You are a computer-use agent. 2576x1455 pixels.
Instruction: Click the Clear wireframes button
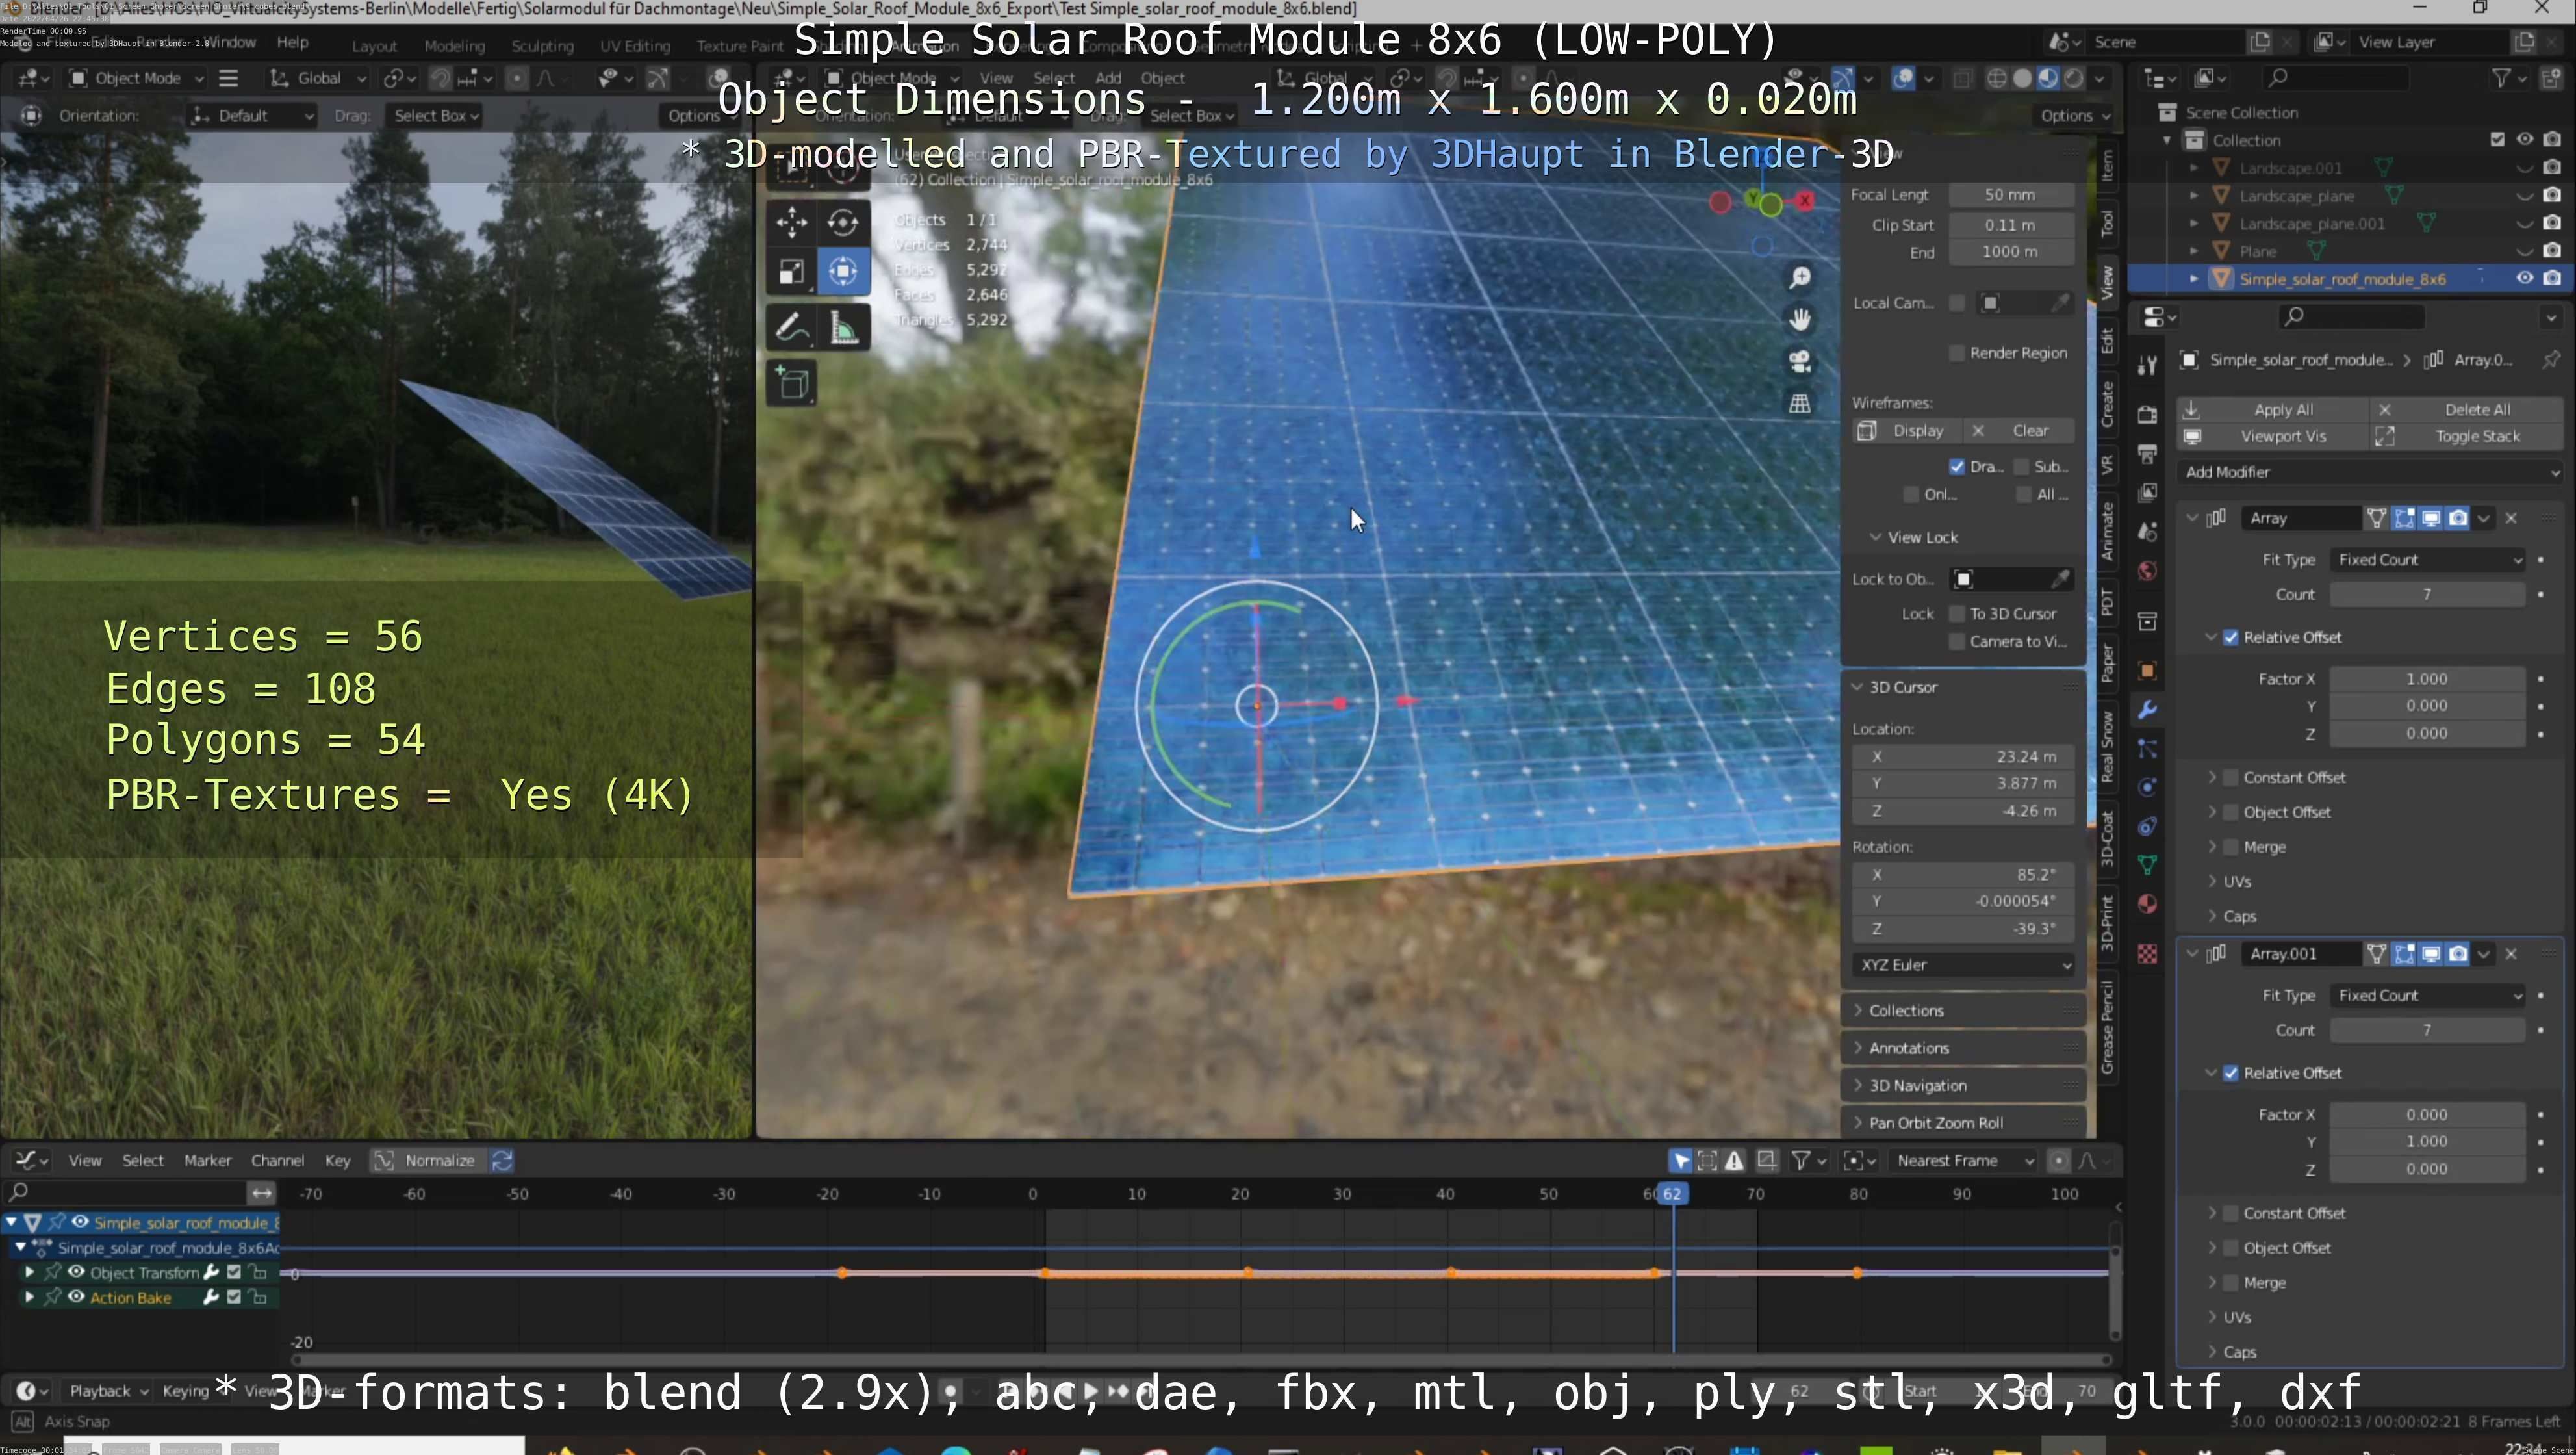pyautogui.click(x=2018, y=431)
